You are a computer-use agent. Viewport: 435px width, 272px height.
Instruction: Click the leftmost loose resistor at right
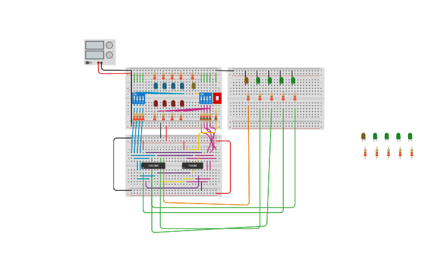click(365, 153)
